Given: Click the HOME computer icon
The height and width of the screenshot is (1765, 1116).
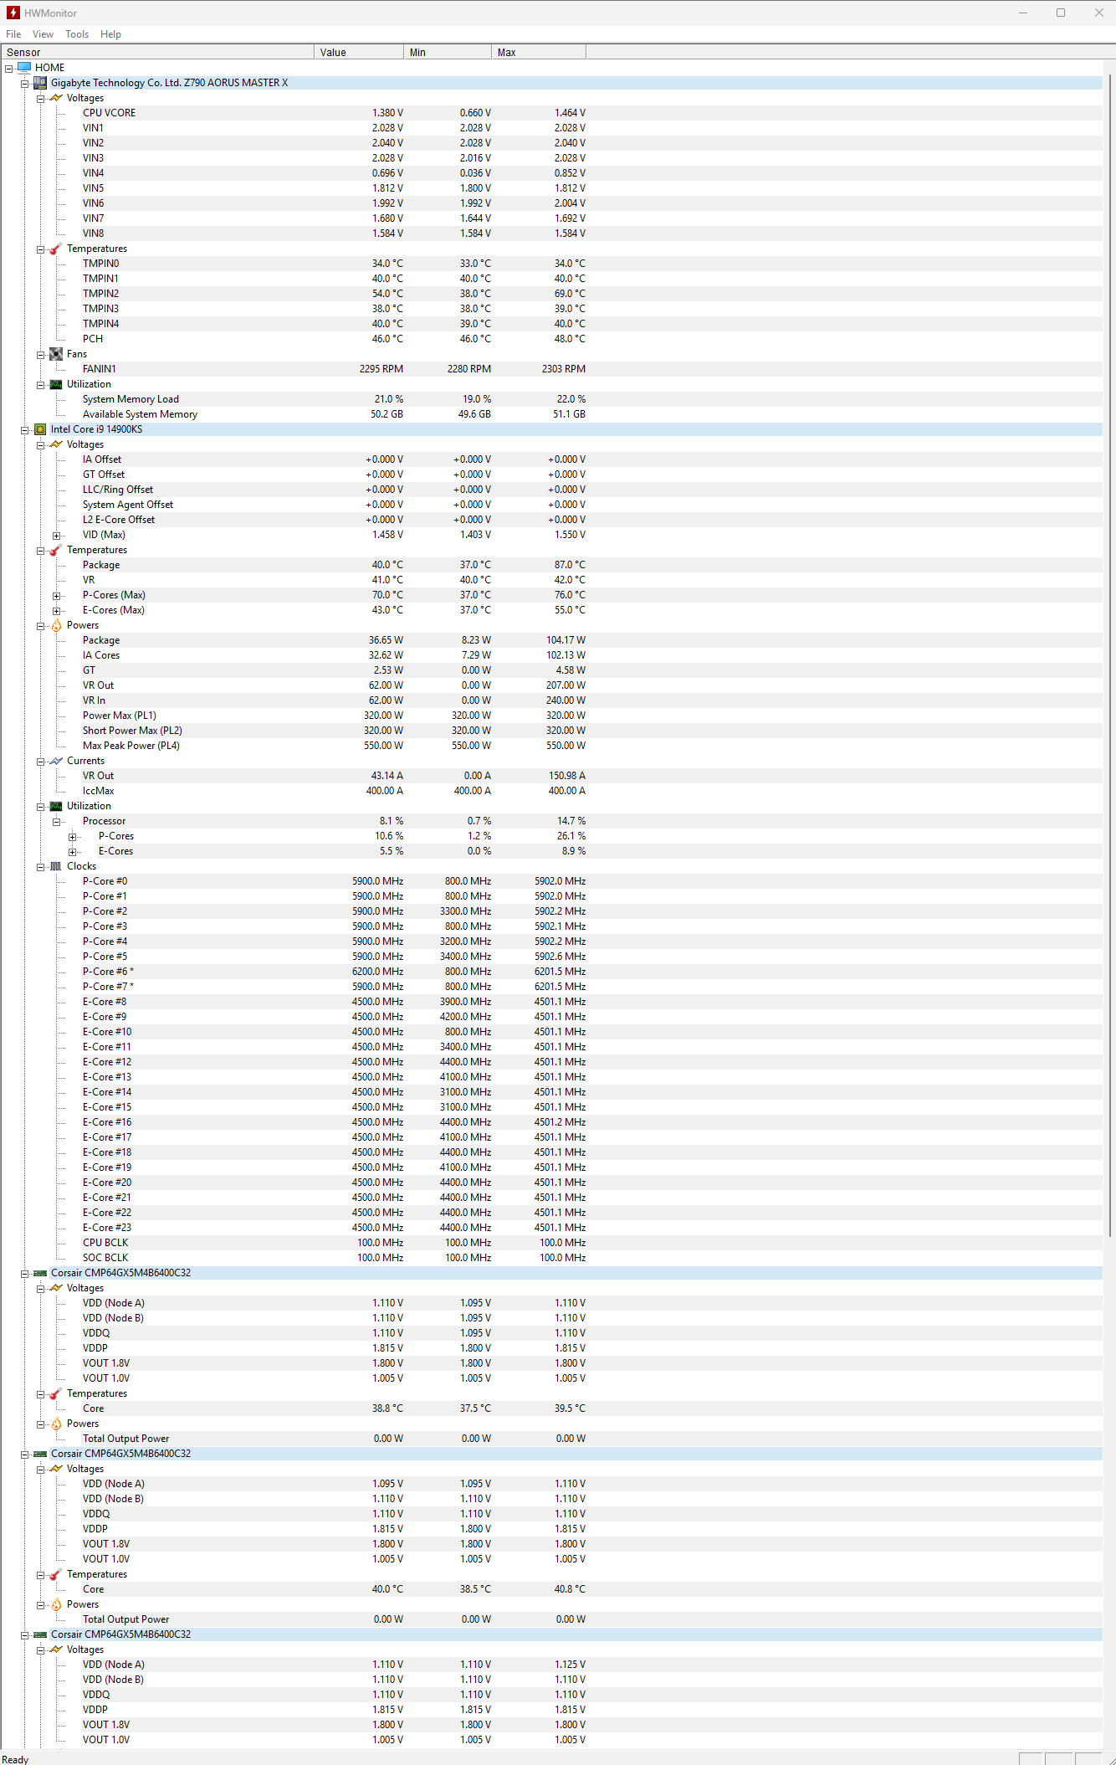Looking at the screenshot, I should (24, 68).
